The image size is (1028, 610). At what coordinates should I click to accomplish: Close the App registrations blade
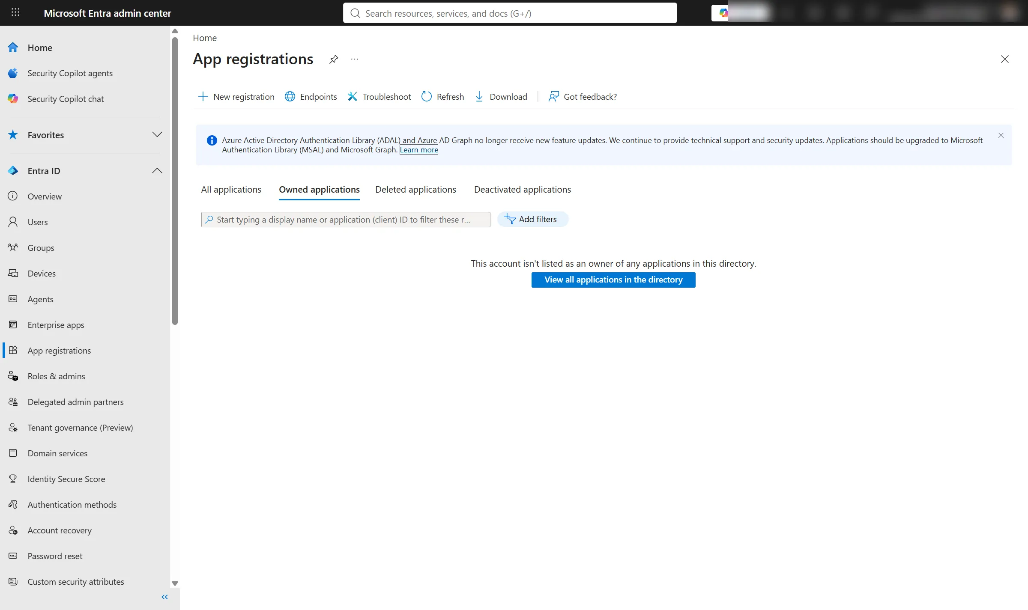[1005, 59]
